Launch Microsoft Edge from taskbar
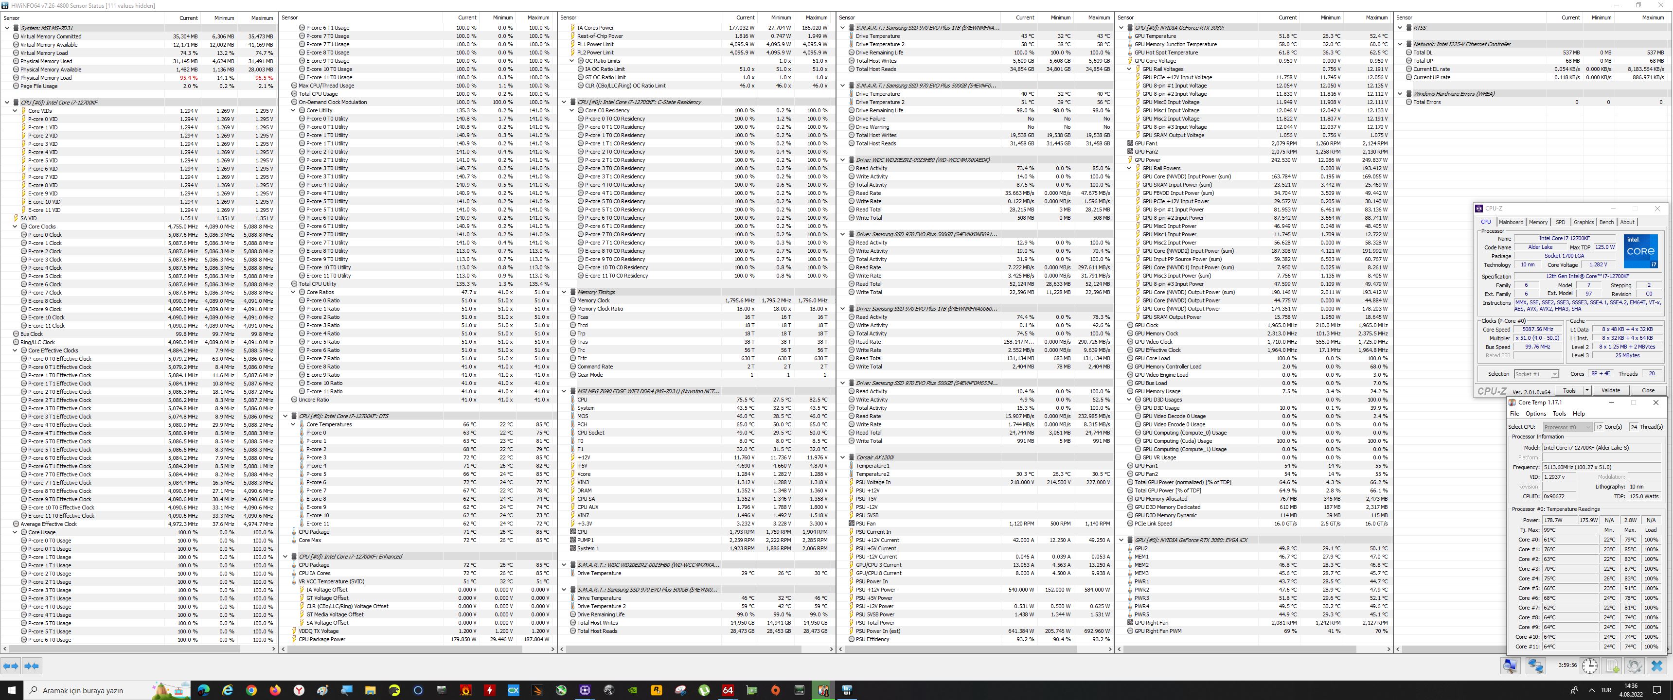Screen dimensions: 1673x700 tap(203, 690)
